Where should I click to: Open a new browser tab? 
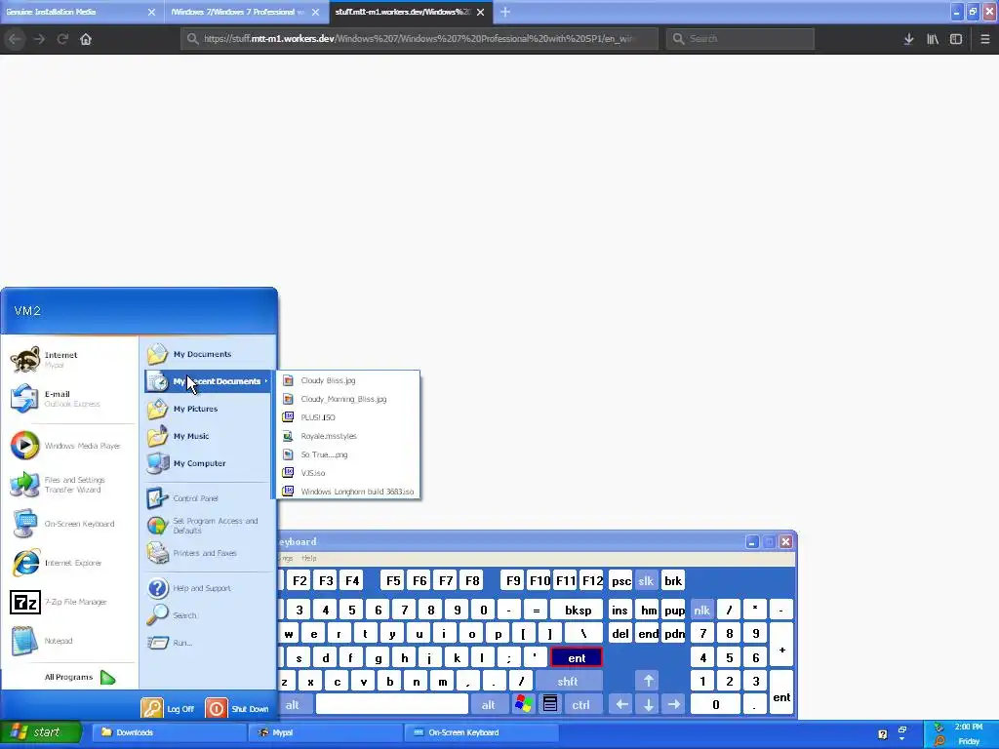[505, 12]
